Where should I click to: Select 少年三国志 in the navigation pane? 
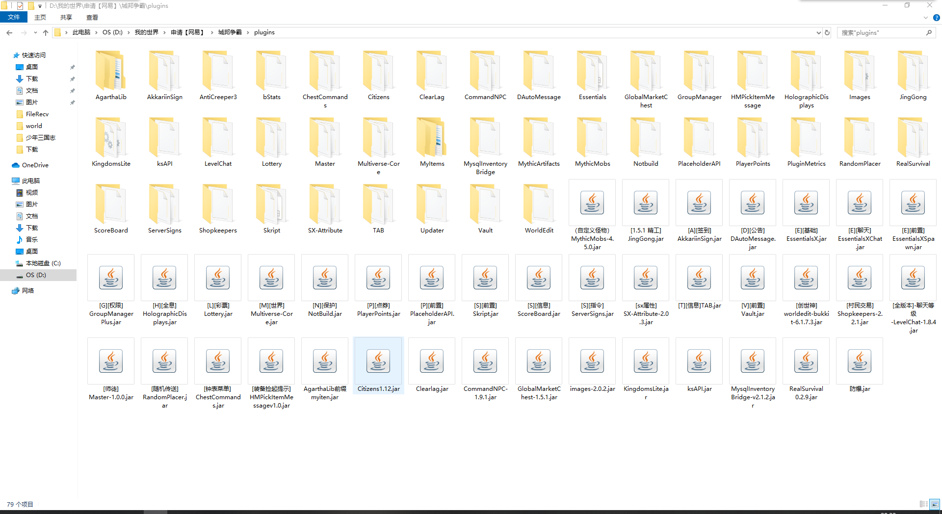41,138
